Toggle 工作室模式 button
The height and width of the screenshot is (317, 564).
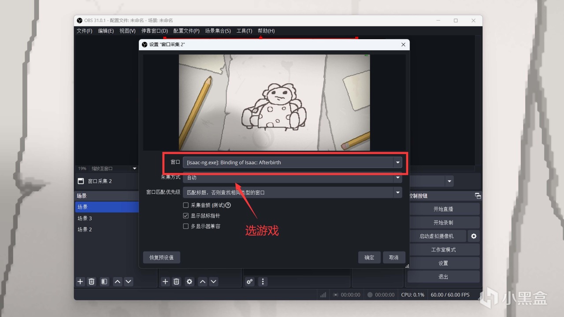pyautogui.click(x=443, y=250)
